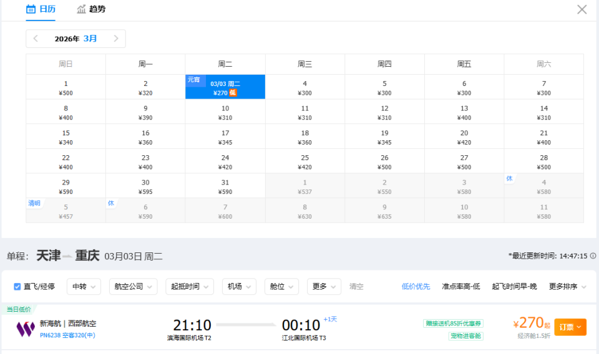
Task: Go to next month arrow
Action: coord(116,39)
